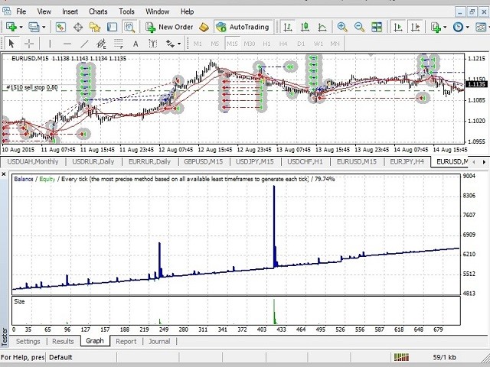Open the Navigator folder-star icon
The image size is (490, 367).
tap(95, 28)
